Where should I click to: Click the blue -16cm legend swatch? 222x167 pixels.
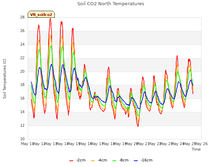coord(136,161)
